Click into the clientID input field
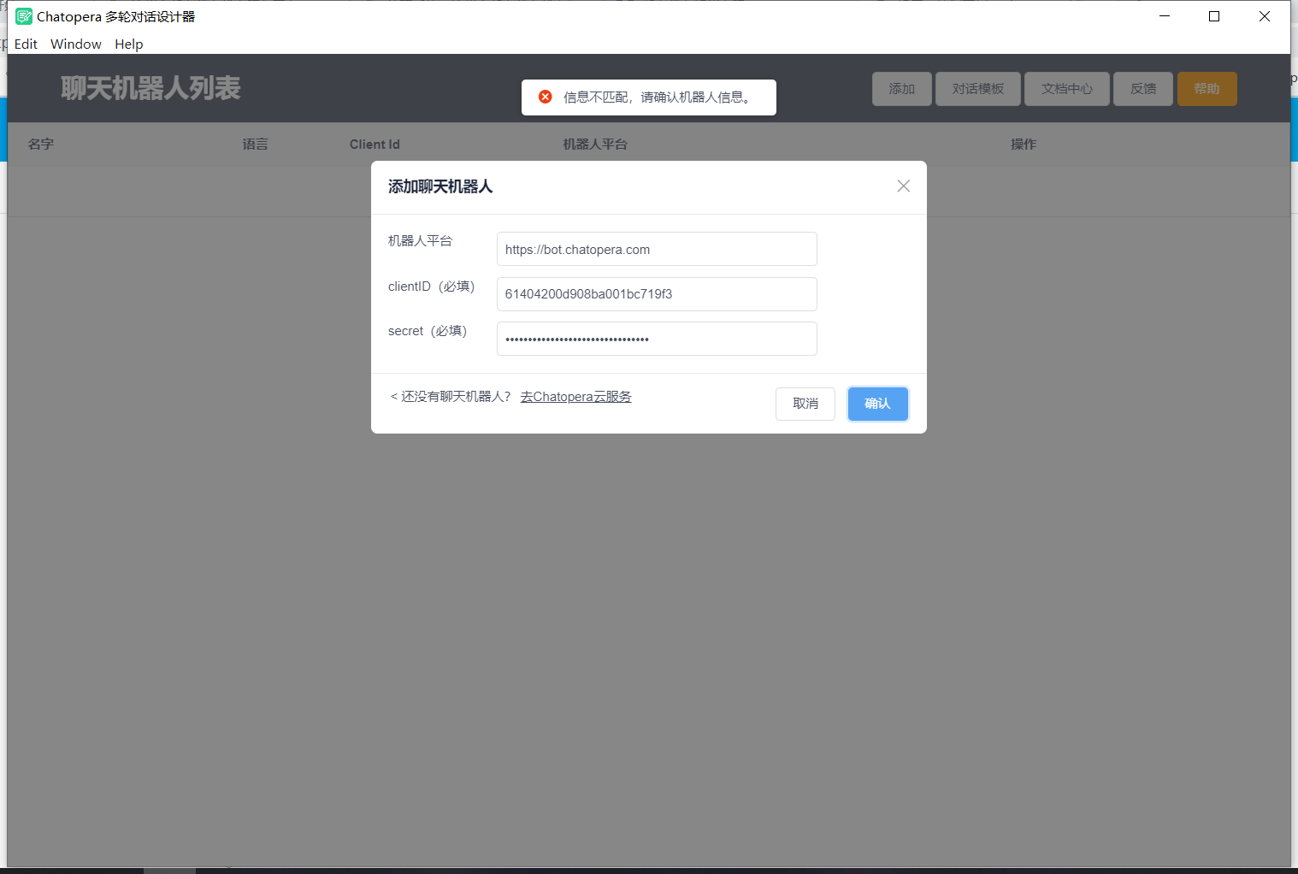The width and height of the screenshot is (1298, 874). 657,294
